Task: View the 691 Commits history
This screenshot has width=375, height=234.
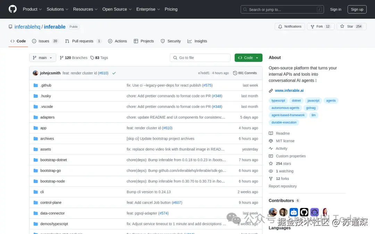Action: click(245, 73)
